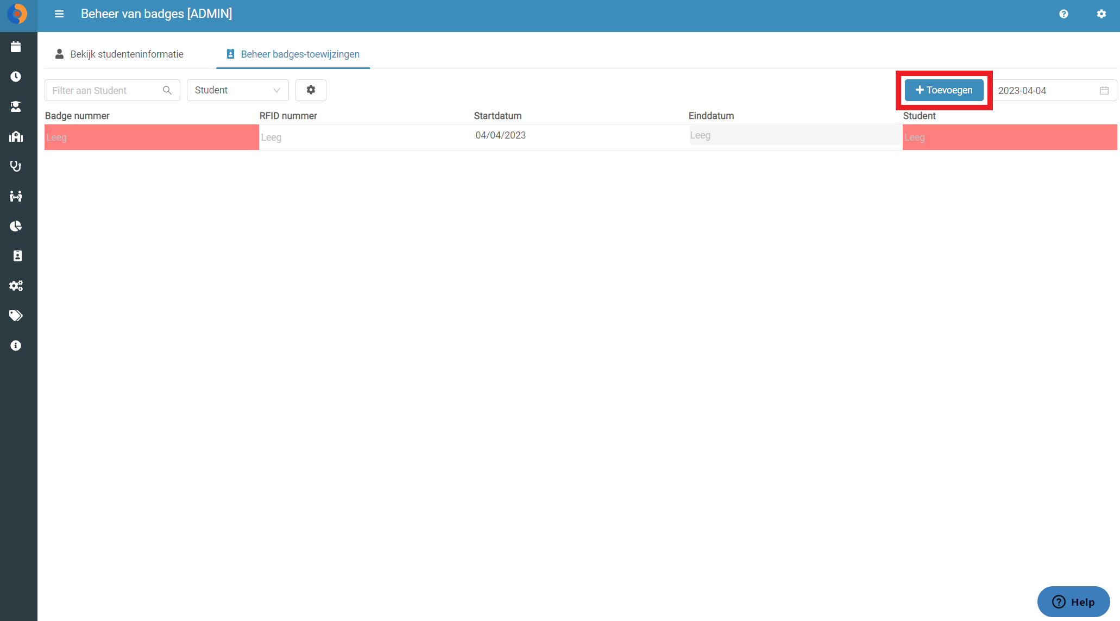Open the column settings gear button
Viewport: 1120px width, 621px height.
pos(311,90)
